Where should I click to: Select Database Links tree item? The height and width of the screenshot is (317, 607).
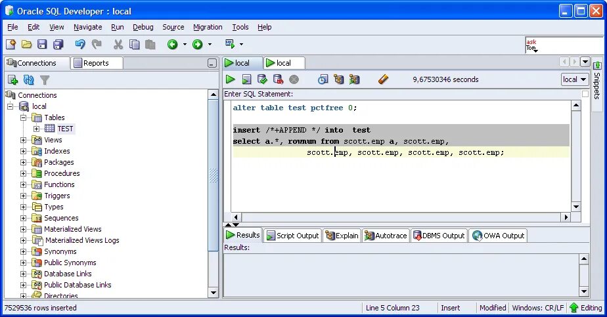tap(68, 274)
